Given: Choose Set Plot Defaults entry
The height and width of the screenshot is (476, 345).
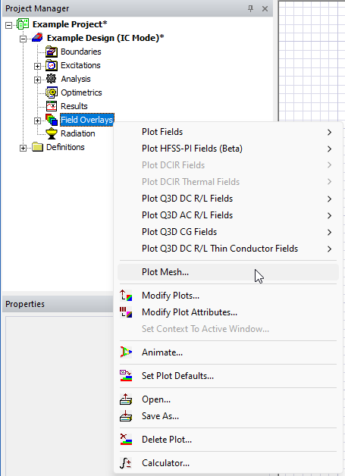Looking at the screenshot, I should pos(228,376).
